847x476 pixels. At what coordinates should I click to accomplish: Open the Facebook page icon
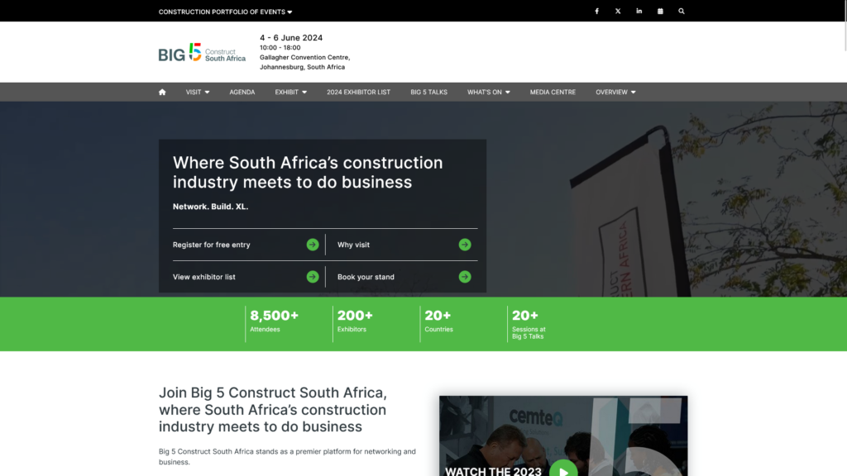click(597, 12)
